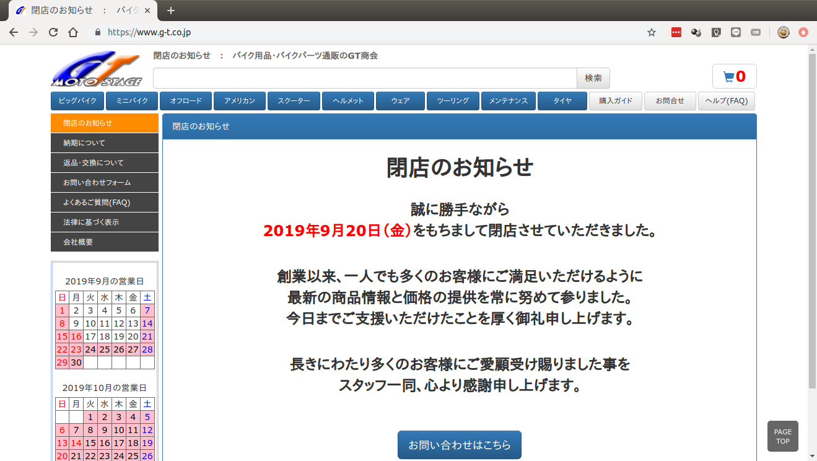Open 納期について in the sidebar

(x=105, y=143)
